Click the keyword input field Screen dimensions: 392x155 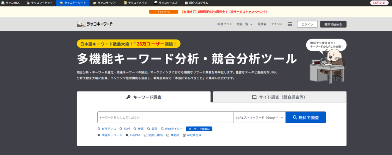point(165,118)
